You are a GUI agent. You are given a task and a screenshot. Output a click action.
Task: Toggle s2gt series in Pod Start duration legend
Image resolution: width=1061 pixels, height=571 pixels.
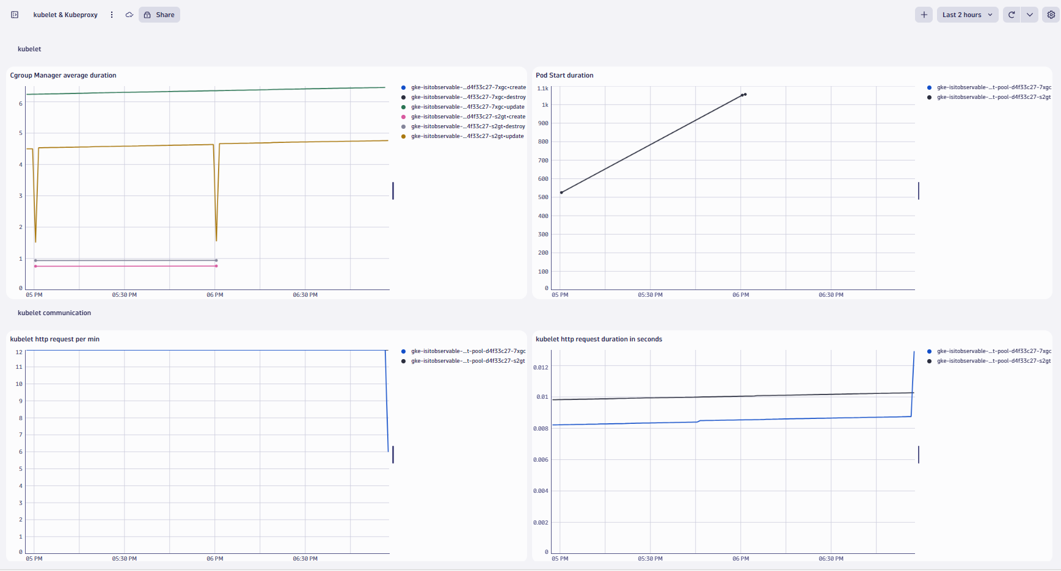pyautogui.click(x=989, y=97)
